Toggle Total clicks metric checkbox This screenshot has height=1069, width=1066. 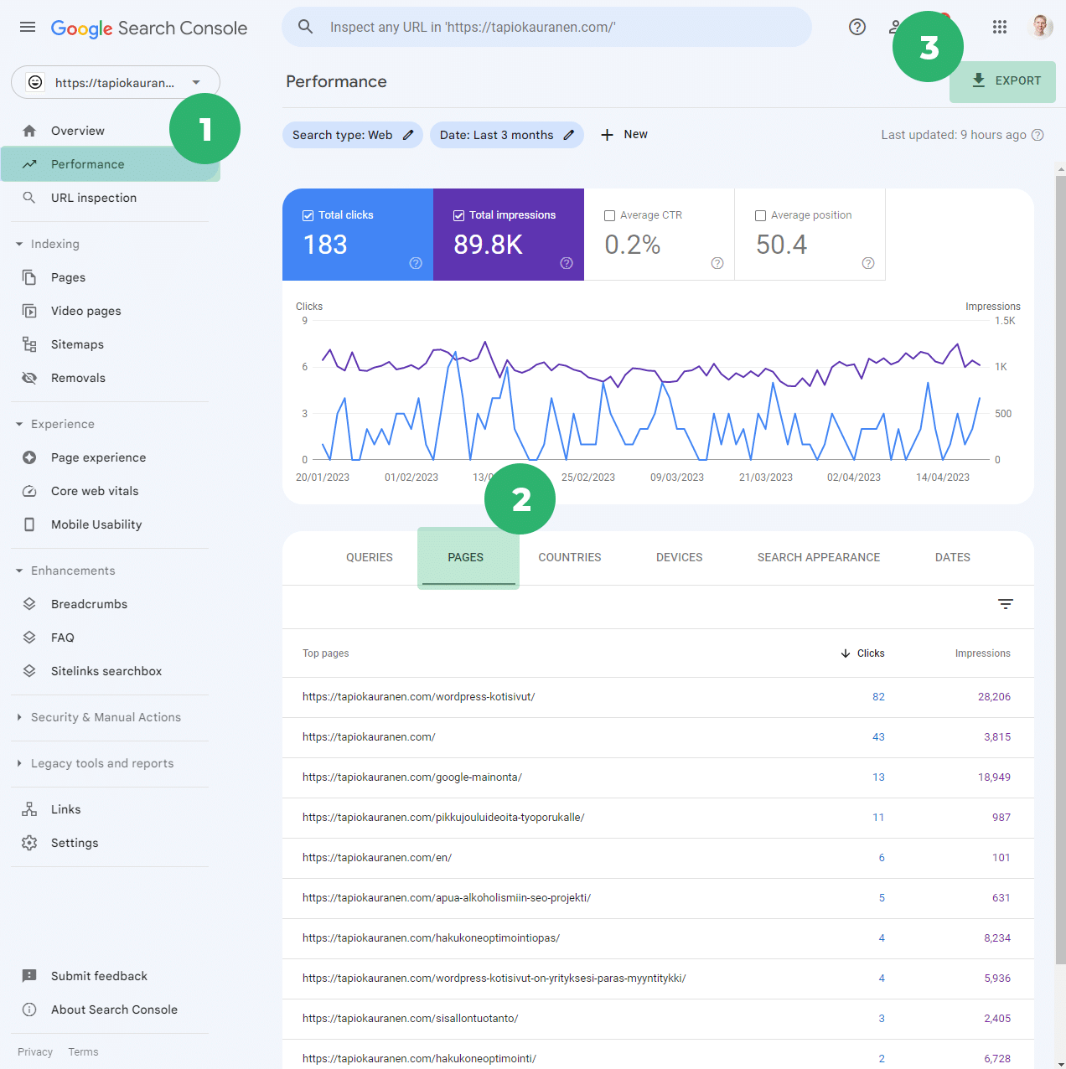click(308, 215)
